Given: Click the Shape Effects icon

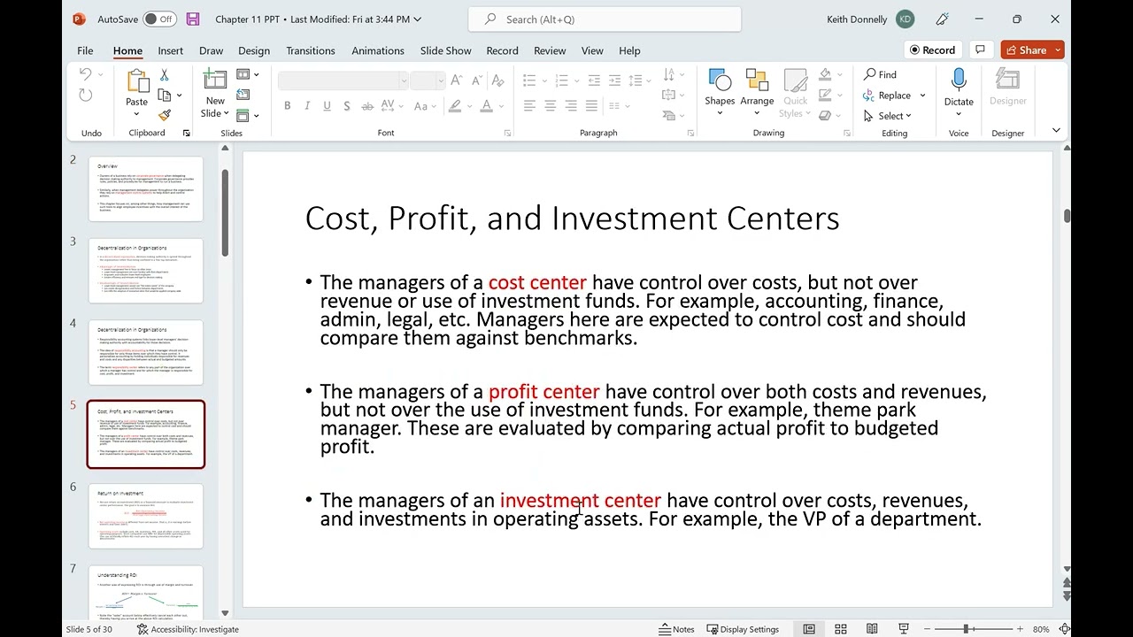Looking at the screenshot, I should tap(826, 115).
